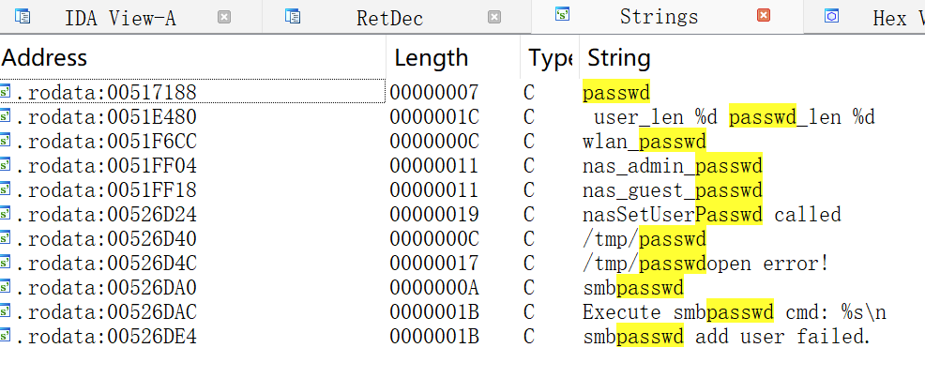Click the RetDec tab icon
Screen dimensions: 925x378
[293, 17]
